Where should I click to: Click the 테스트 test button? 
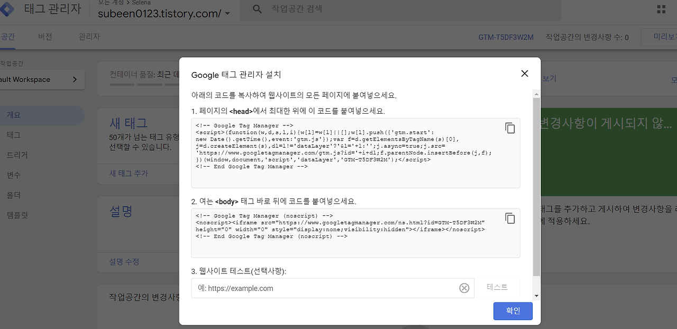point(497,287)
